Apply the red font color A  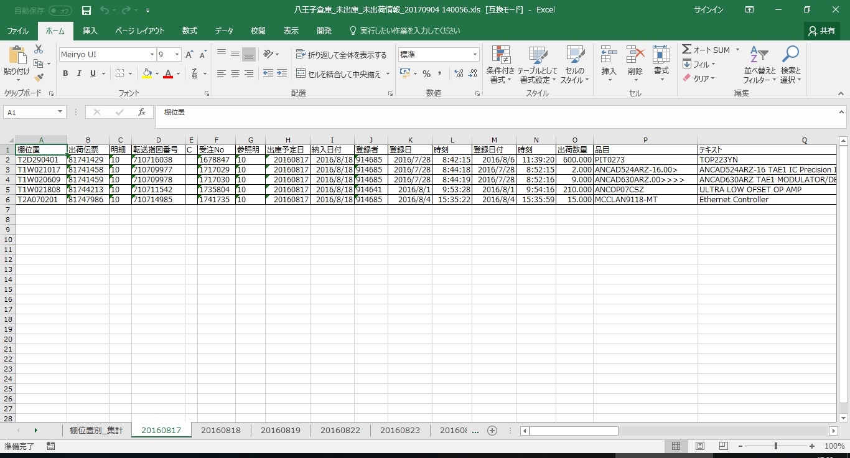click(167, 73)
